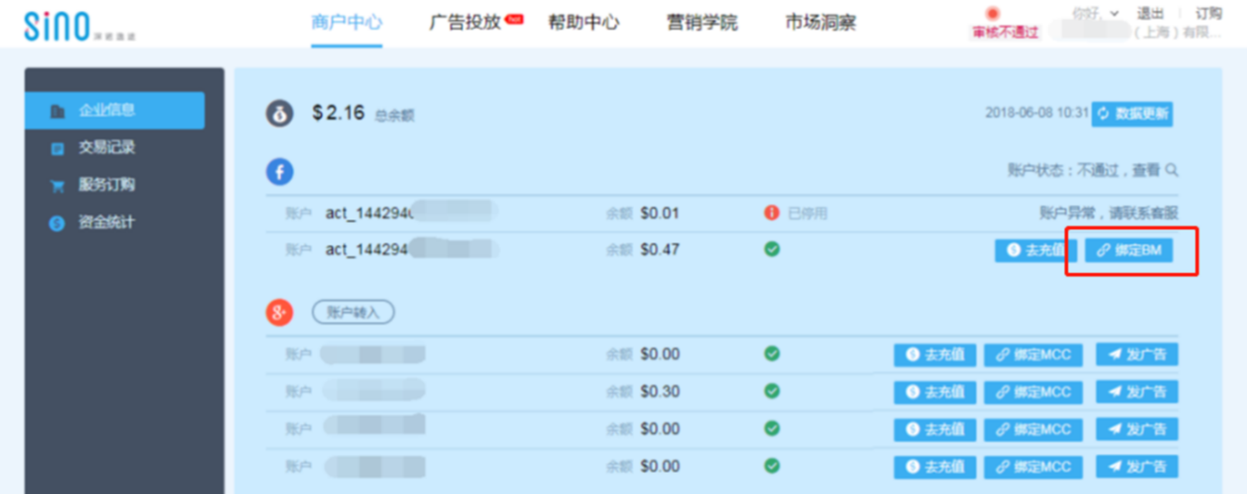Screen dimensions: 1247x494
Task: Open the 帮助中心 tab
Action: click(583, 23)
